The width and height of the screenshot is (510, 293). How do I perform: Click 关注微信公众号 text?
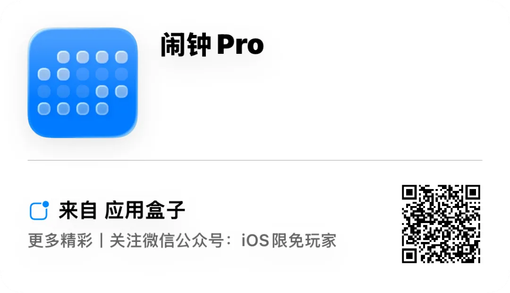coord(167,241)
